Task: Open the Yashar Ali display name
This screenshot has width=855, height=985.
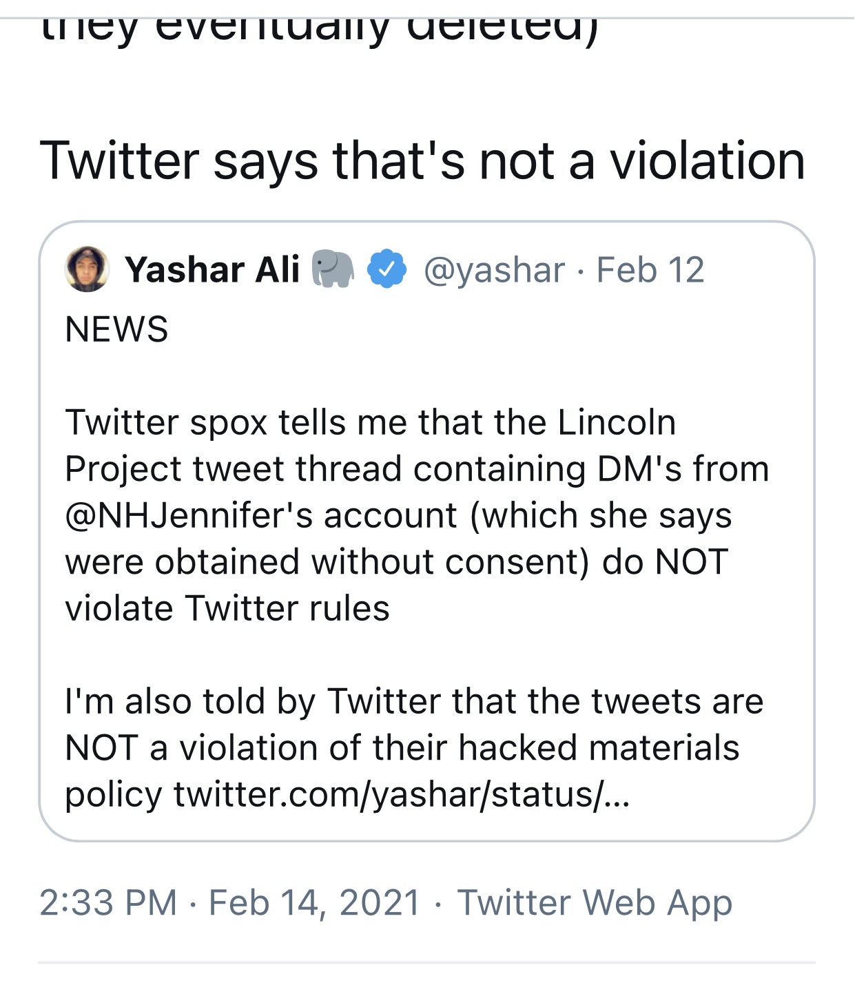Action: tap(212, 269)
